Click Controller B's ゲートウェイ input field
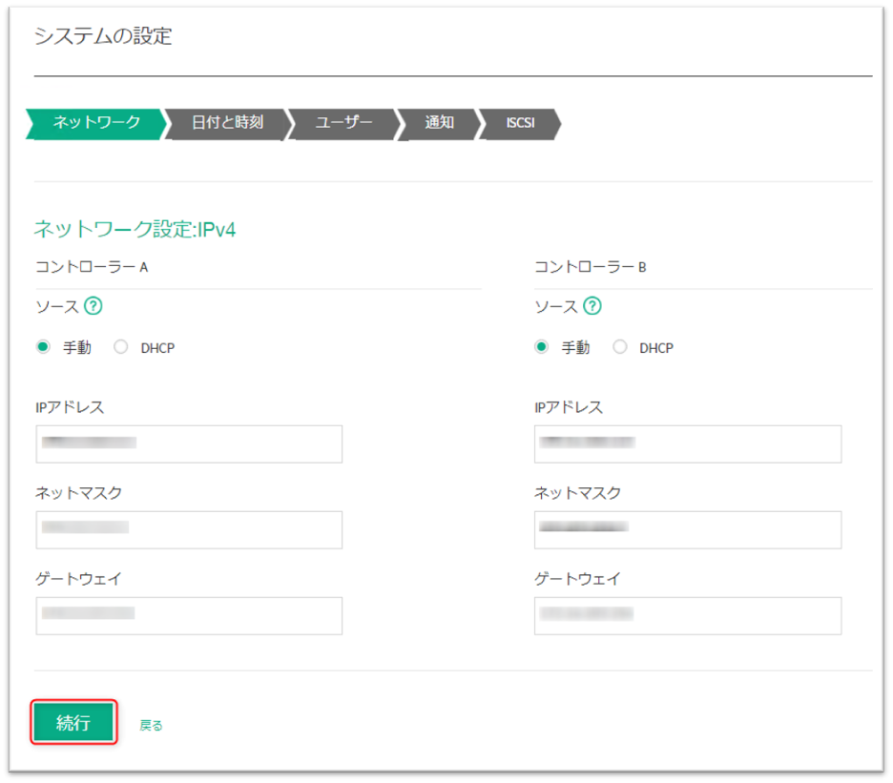This screenshot has height=783, width=893. click(687, 615)
